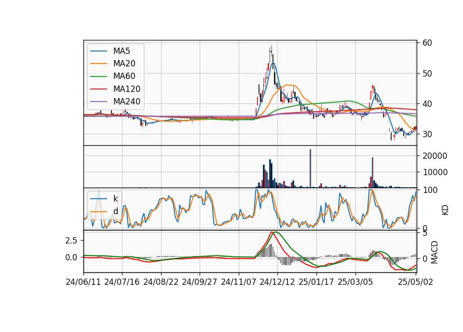This screenshot has width=463, height=332.
Task: Click the volume axis value 20000
Action: tap(435, 156)
